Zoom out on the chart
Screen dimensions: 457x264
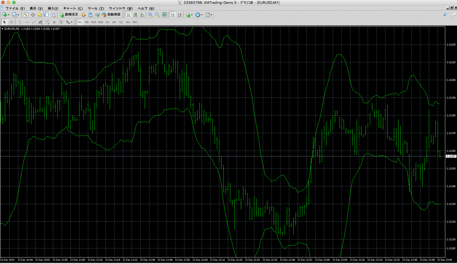[157, 15]
